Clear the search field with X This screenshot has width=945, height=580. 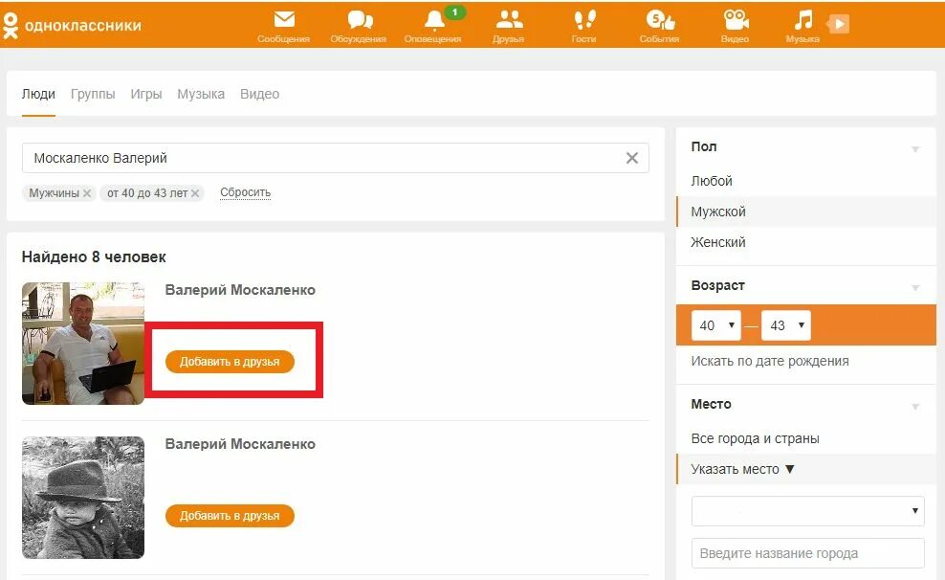pyautogui.click(x=631, y=158)
